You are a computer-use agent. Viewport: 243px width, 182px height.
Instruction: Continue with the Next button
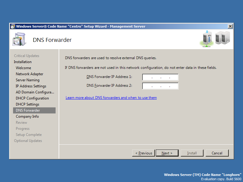coord(167,153)
